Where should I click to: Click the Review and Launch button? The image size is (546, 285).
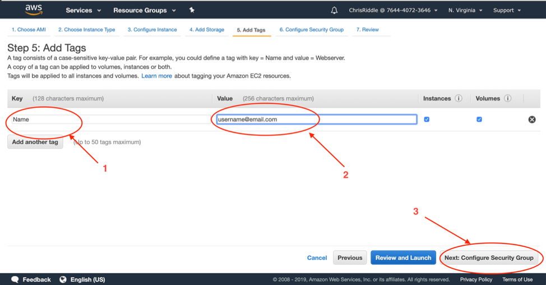coord(403,258)
